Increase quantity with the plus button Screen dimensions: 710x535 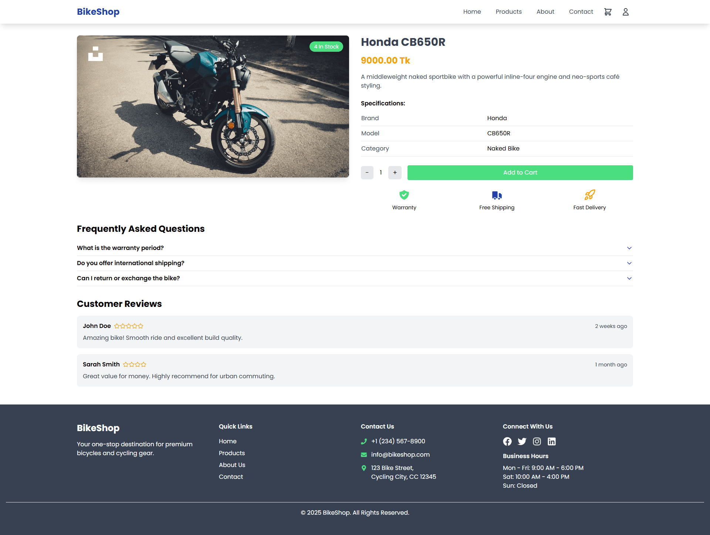pyautogui.click(x=395, y=173)
